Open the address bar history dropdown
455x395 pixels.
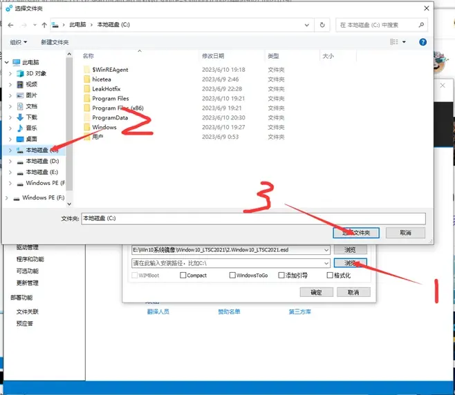tap(307, 25)
